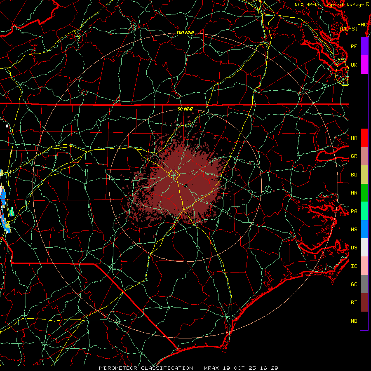Select the IC light pink legend swatch
Screen dimensions: 371x371
pos(364,266)
